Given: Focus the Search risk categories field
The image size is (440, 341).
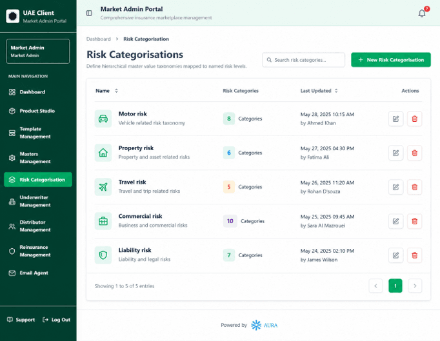Looking at the screenshot, I should [303, 60].
